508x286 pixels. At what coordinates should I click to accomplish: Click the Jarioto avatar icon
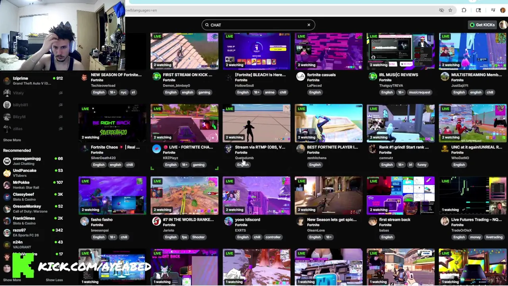156,221
